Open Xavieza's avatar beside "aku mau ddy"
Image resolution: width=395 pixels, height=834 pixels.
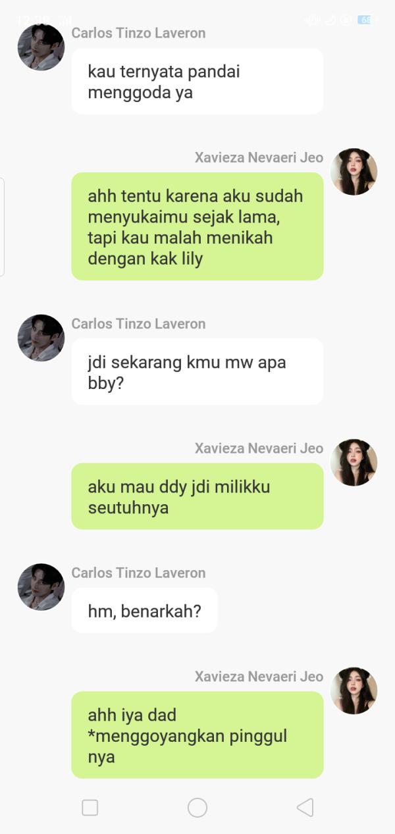tap(354, 462)
